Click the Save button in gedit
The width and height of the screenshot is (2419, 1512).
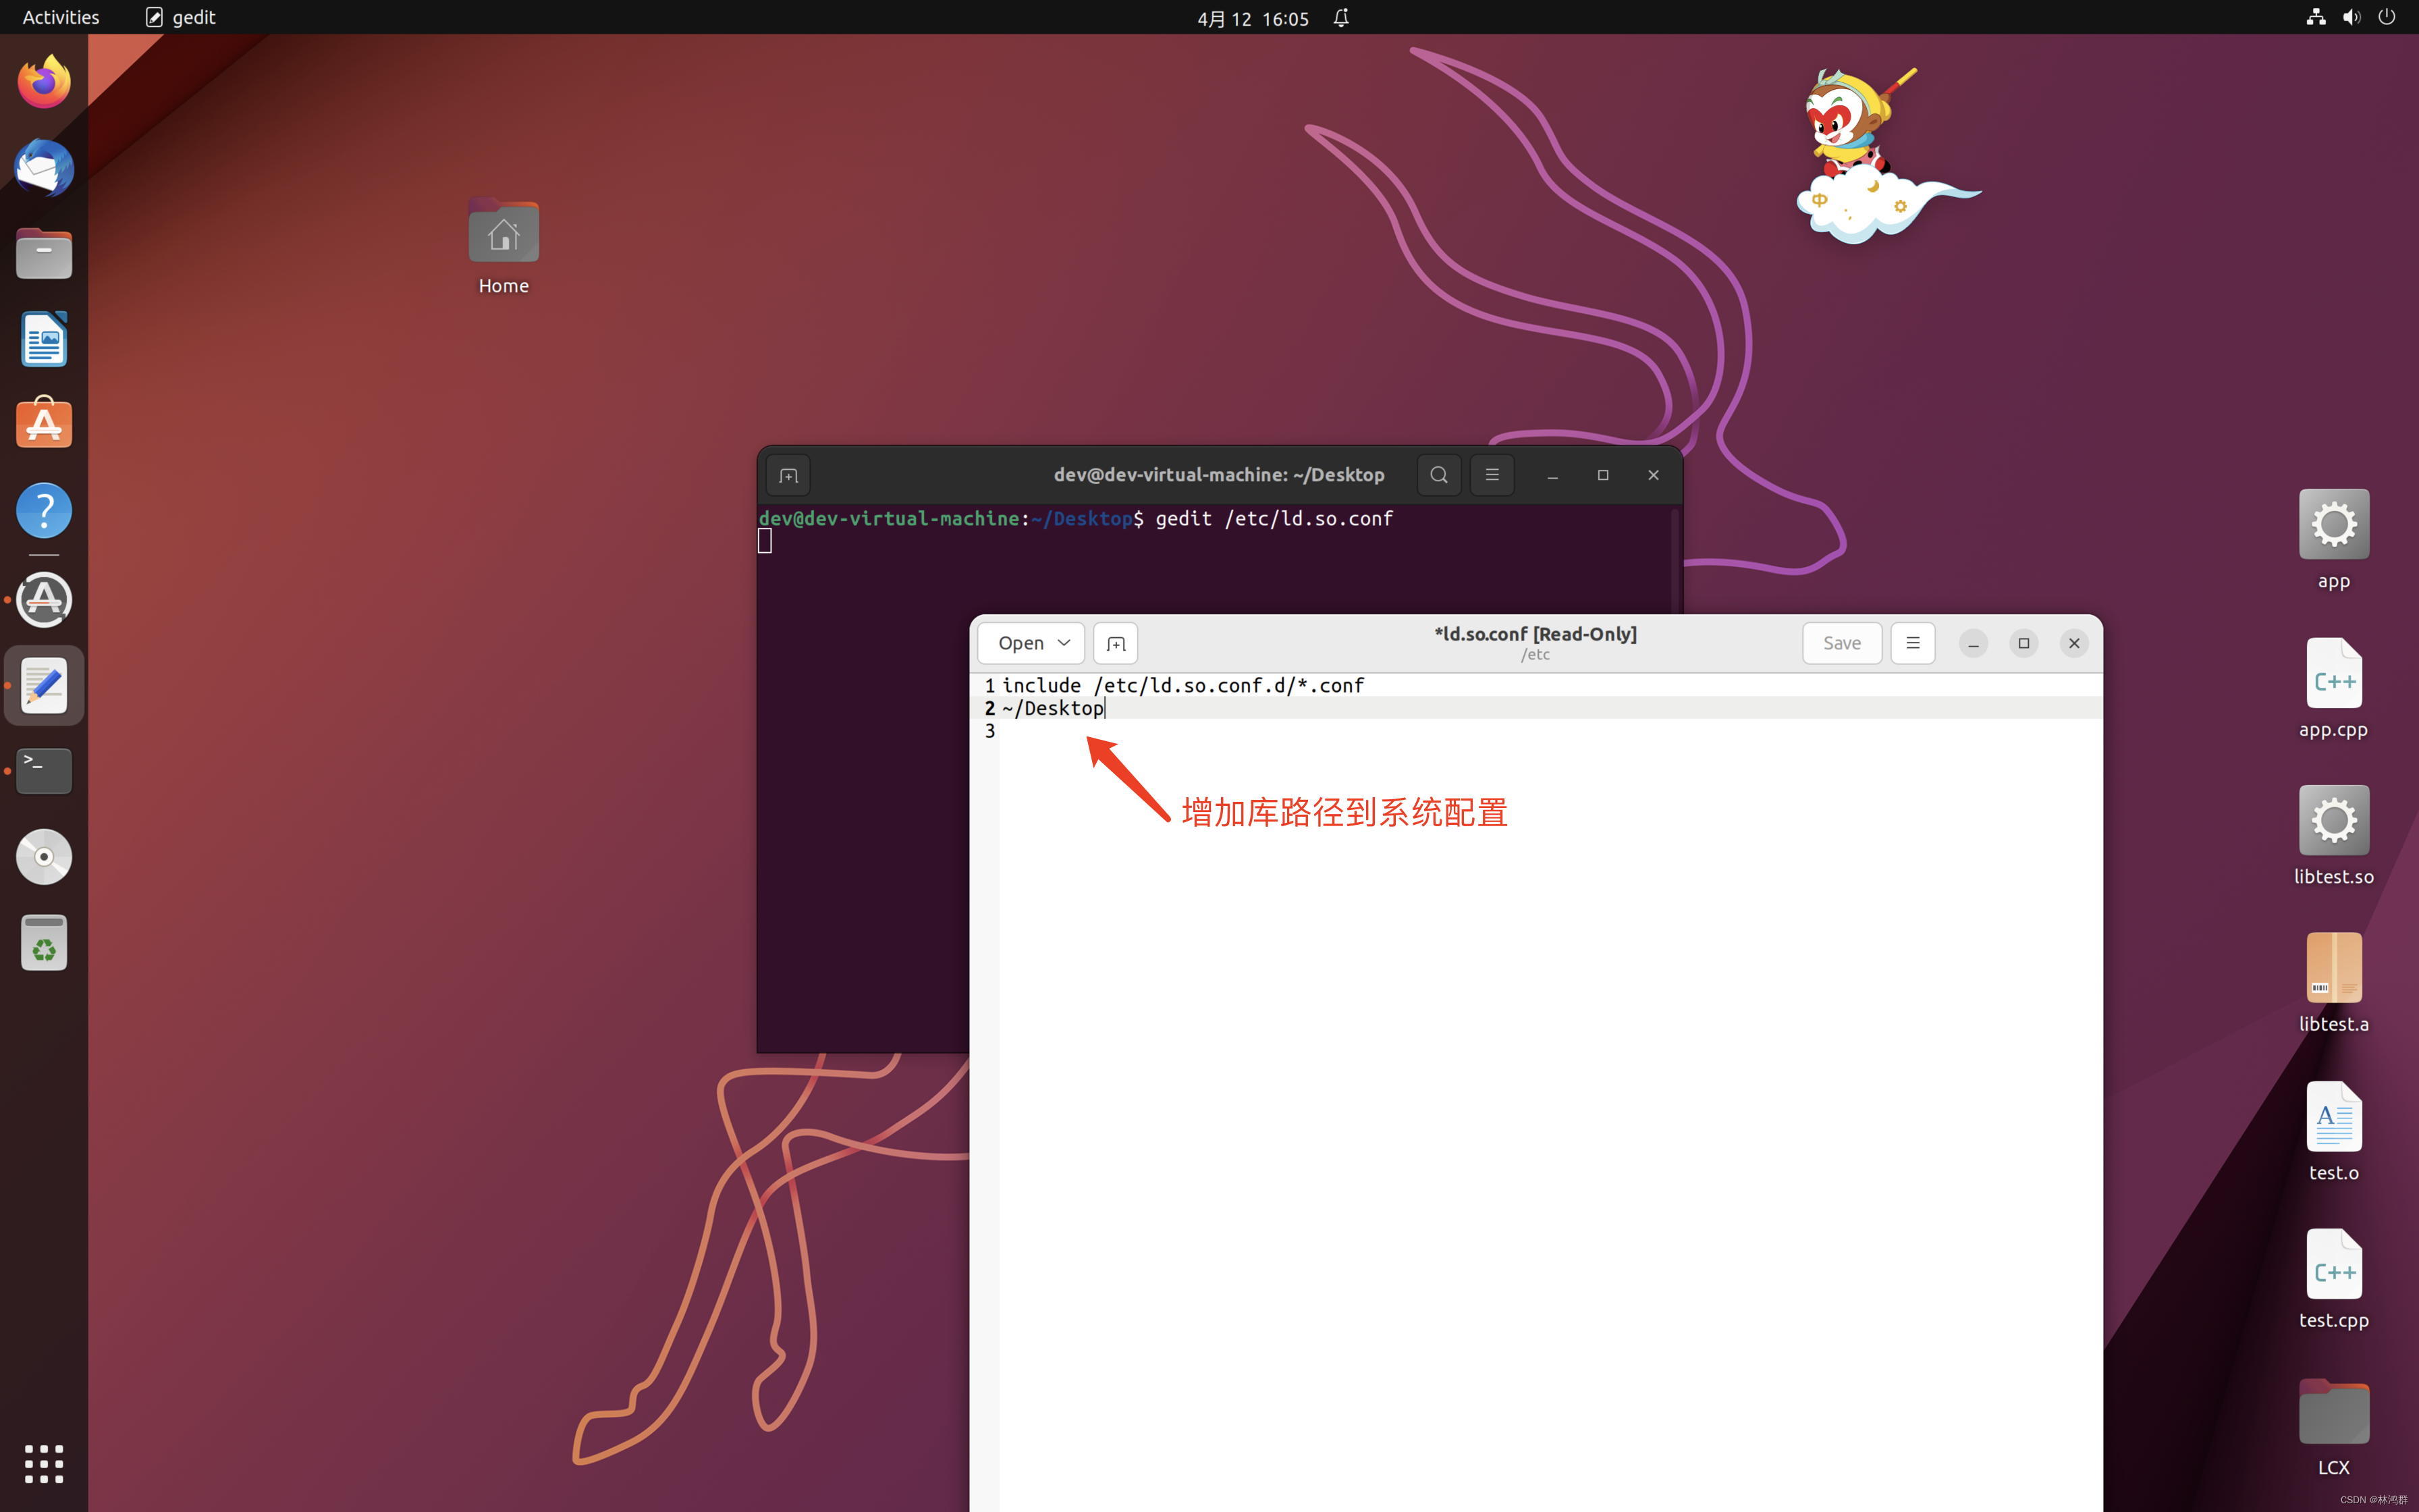pos(1842,643)
